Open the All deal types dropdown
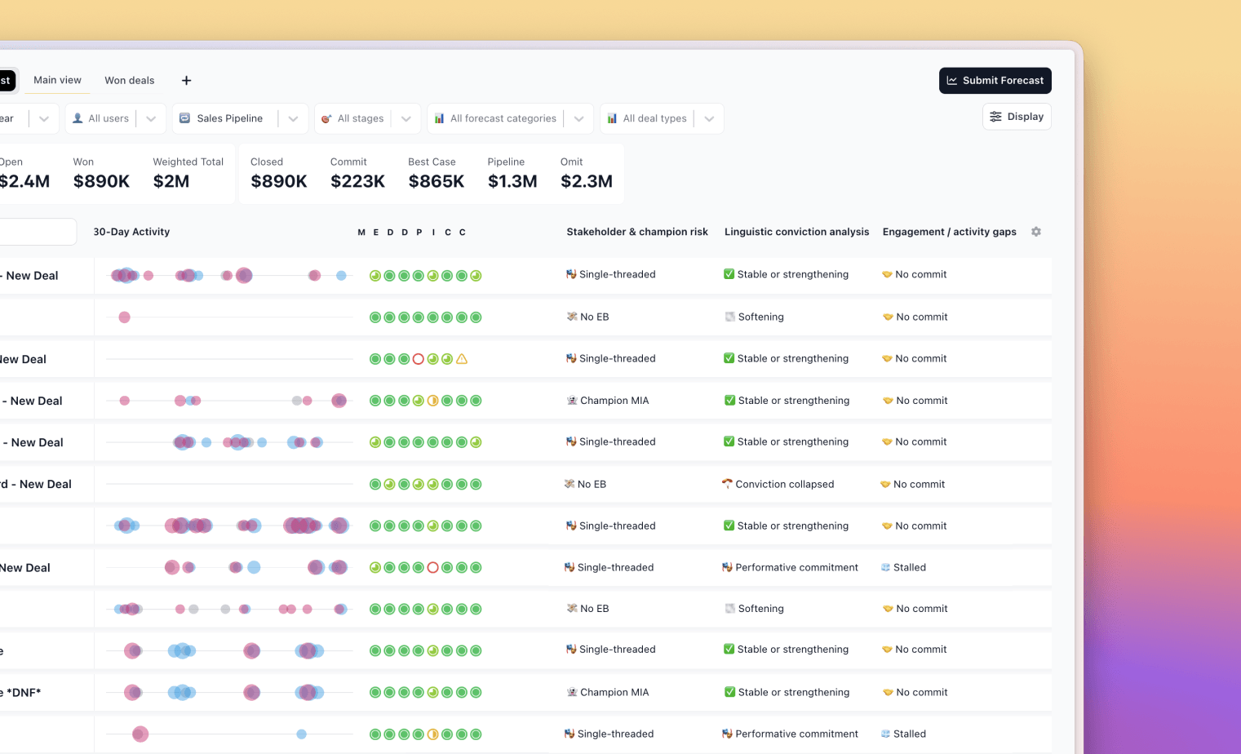The image size is (1241, 754). 709,118
